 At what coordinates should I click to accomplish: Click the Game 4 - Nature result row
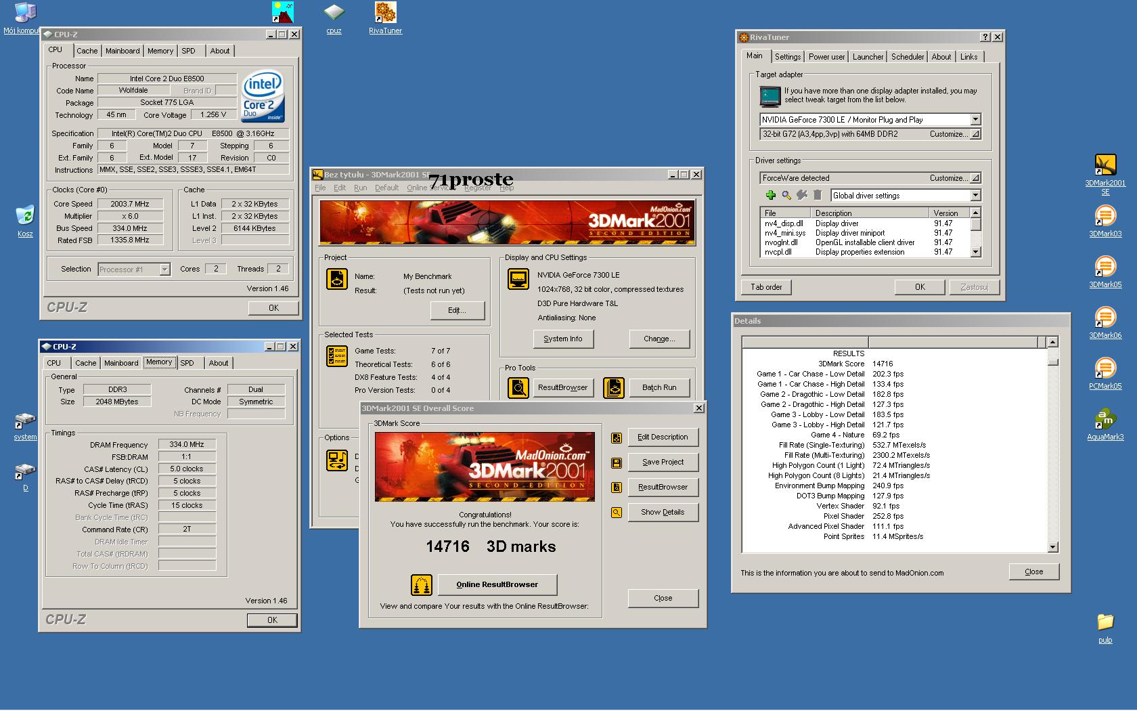point(893,435)
